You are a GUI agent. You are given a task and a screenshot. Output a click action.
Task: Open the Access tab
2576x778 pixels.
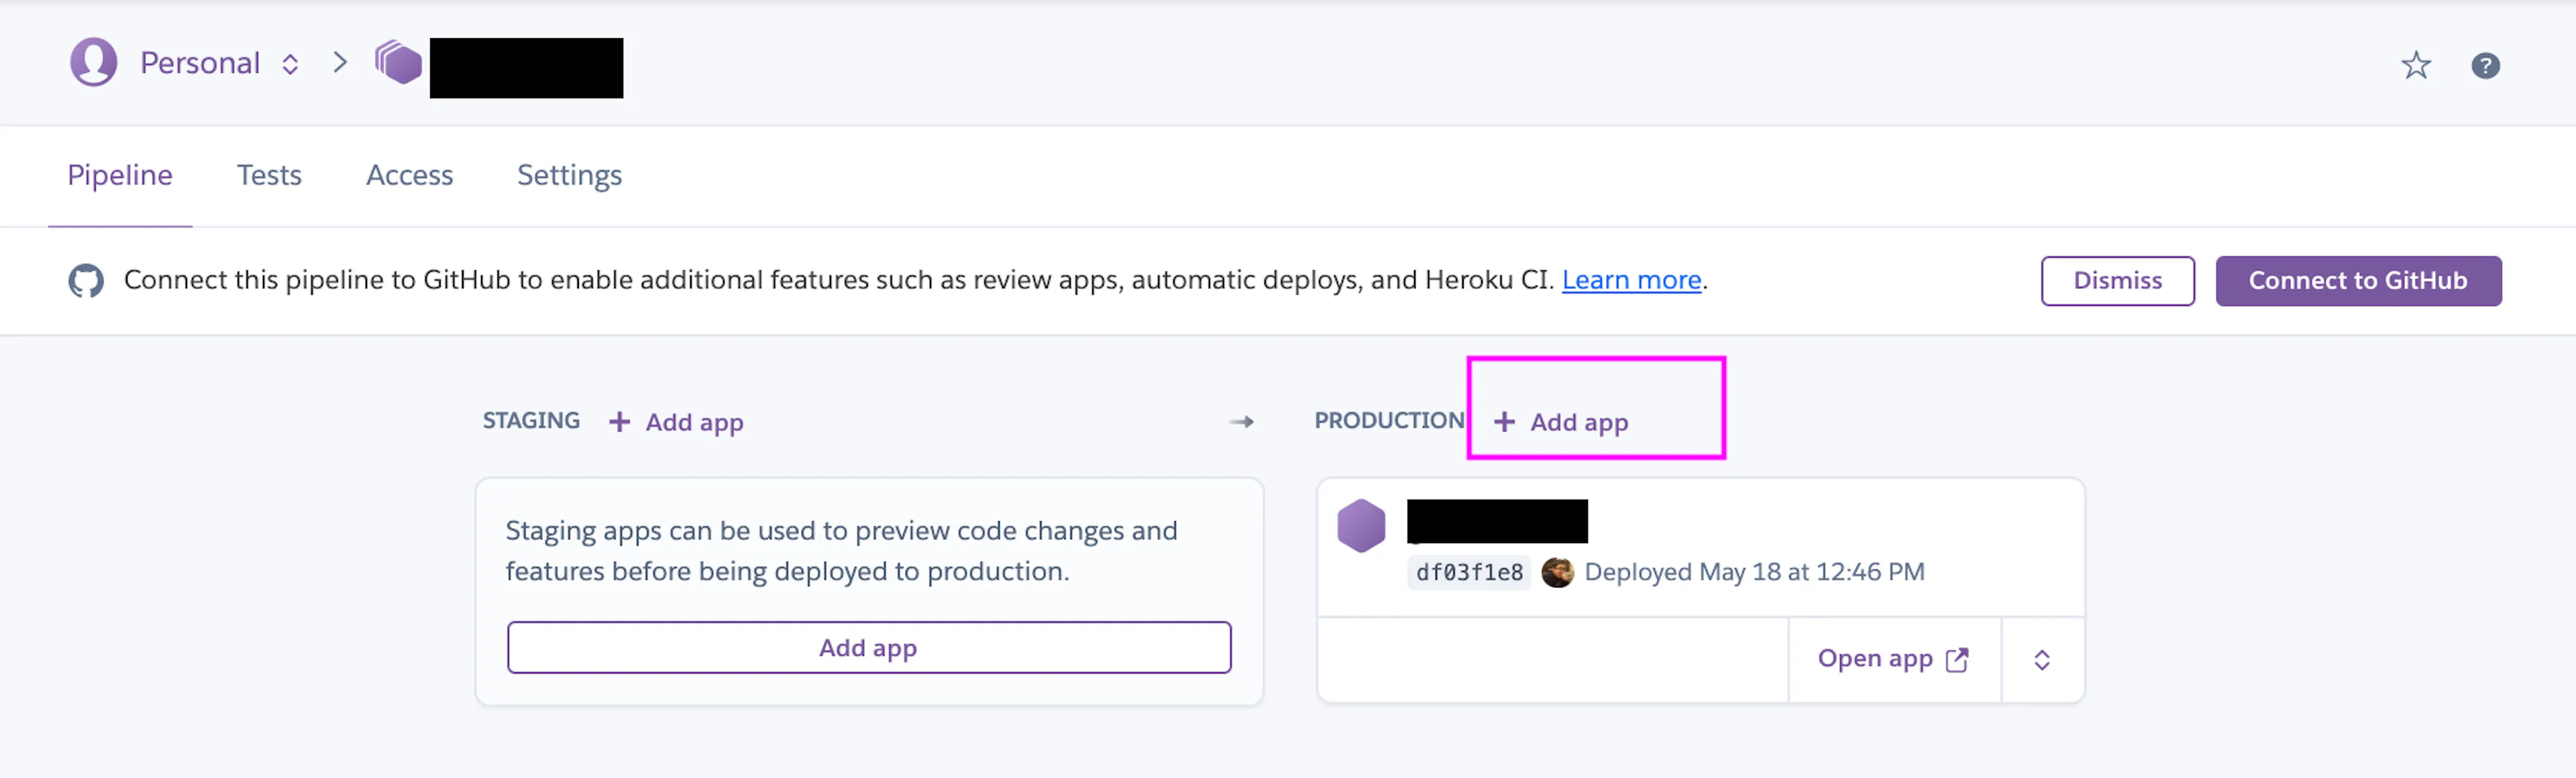click(409, 175)
